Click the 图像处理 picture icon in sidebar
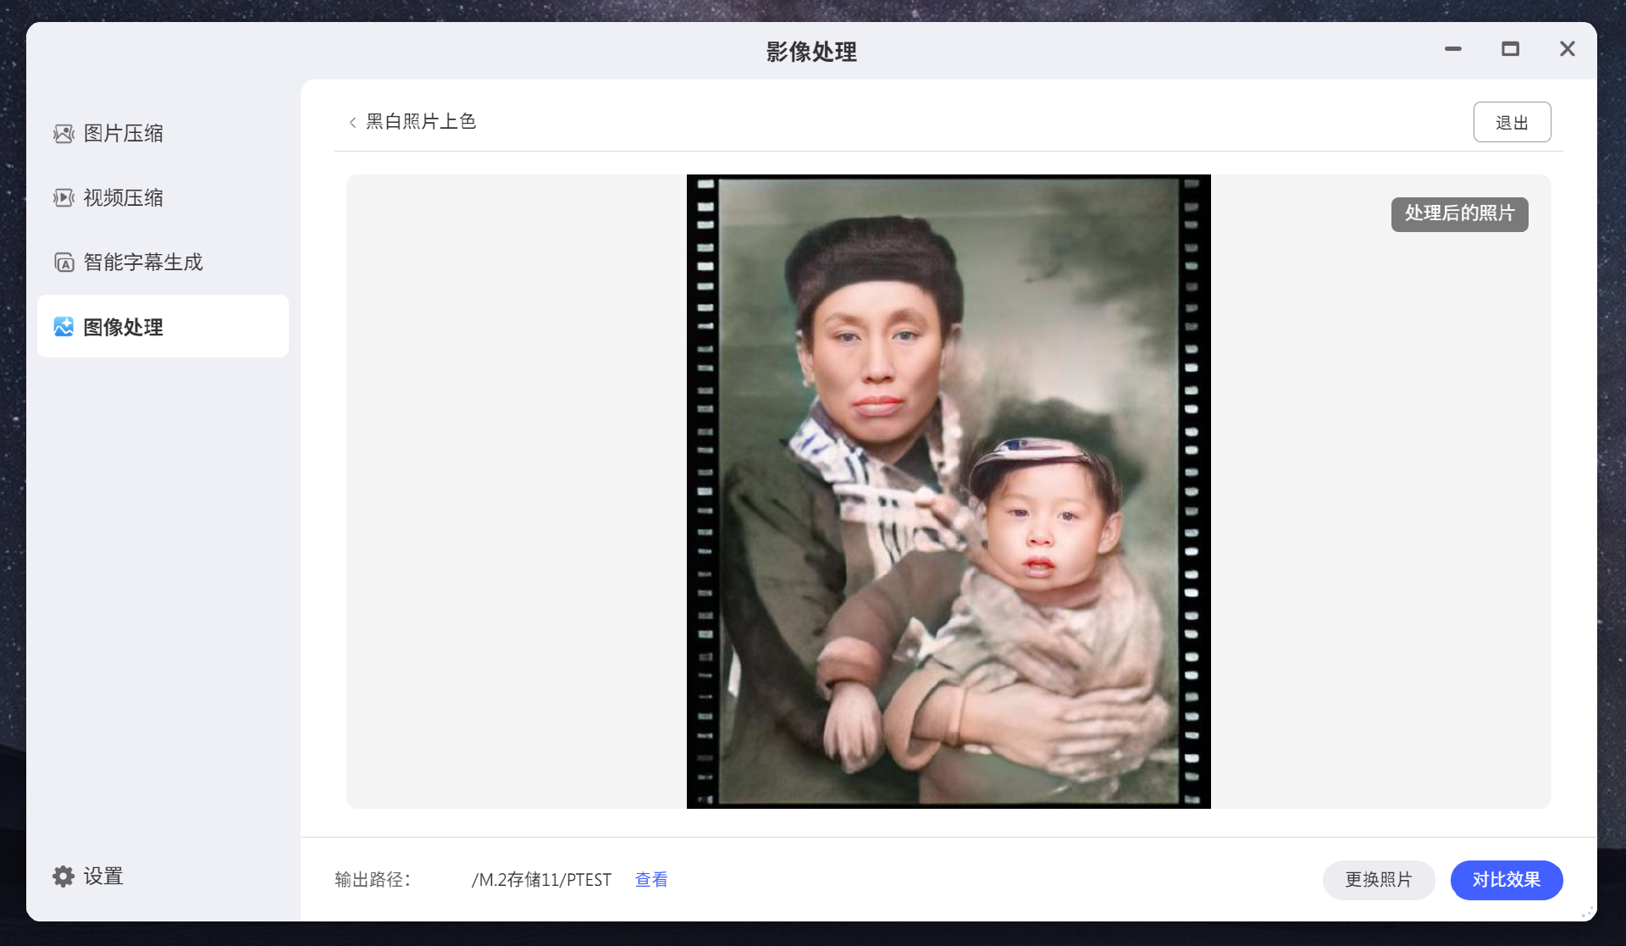Screen dimensions: 1626x946 pos(64,327)
